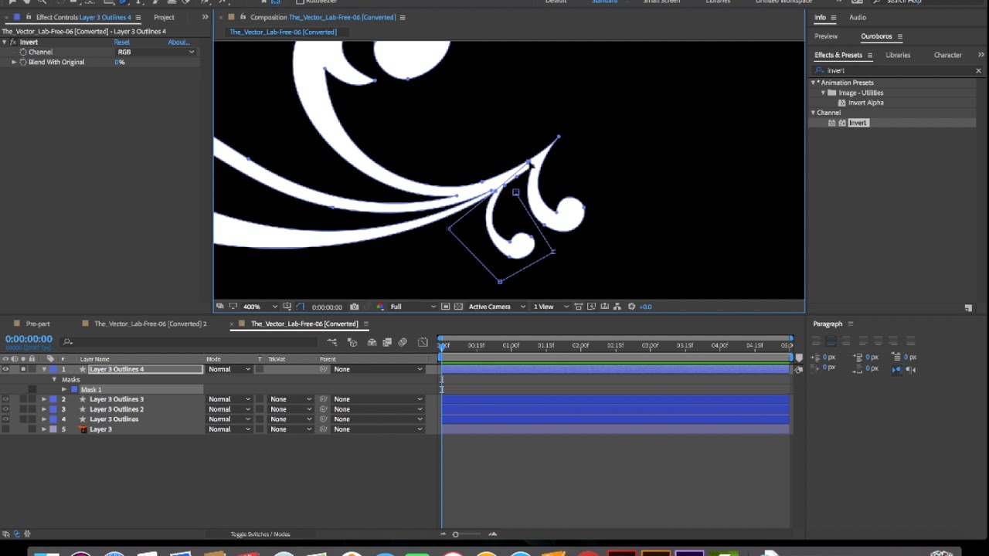Show more panels with double-arrow icon
The width and height of the screenshot is (989, 556).
tap(981, 55)
